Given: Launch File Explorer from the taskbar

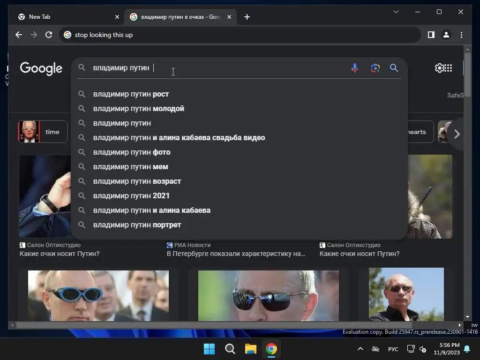Looking at the screenshot, I should (250, 349).
